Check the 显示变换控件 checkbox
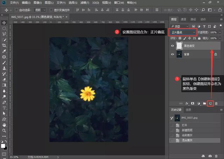 (x=51, y=10)
